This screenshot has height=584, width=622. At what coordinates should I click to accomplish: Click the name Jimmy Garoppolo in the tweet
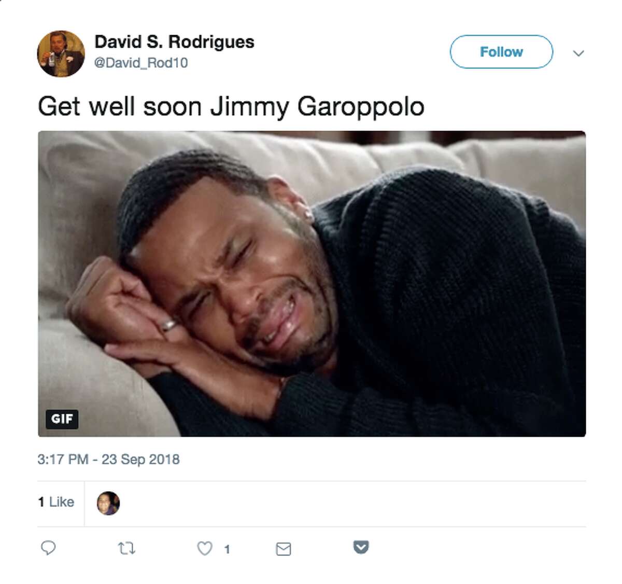click(317, 108)
